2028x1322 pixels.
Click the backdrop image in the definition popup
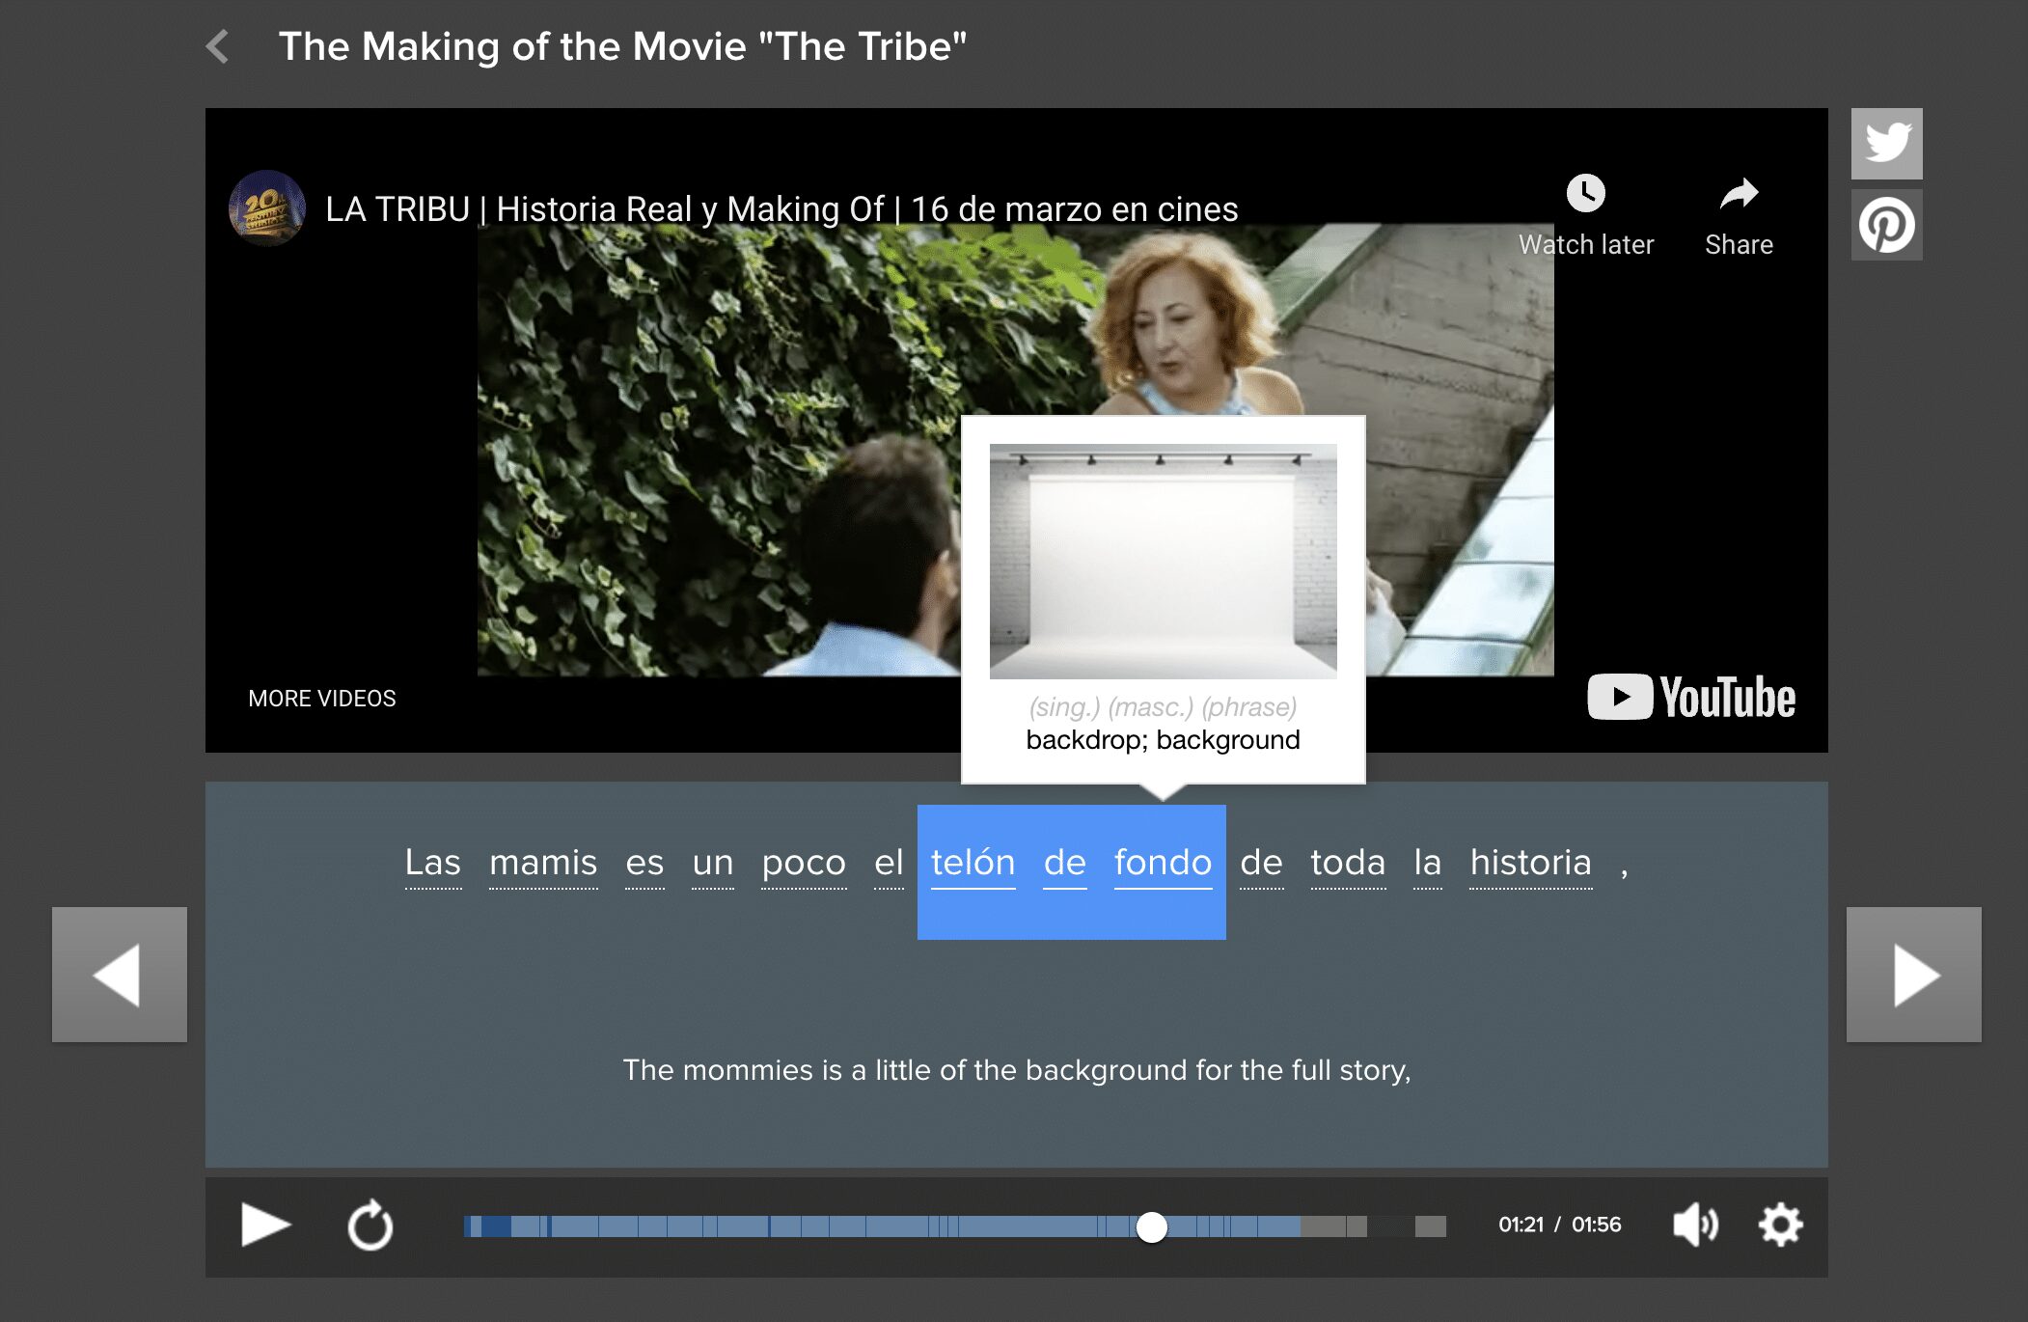(x=1163, y=561)
